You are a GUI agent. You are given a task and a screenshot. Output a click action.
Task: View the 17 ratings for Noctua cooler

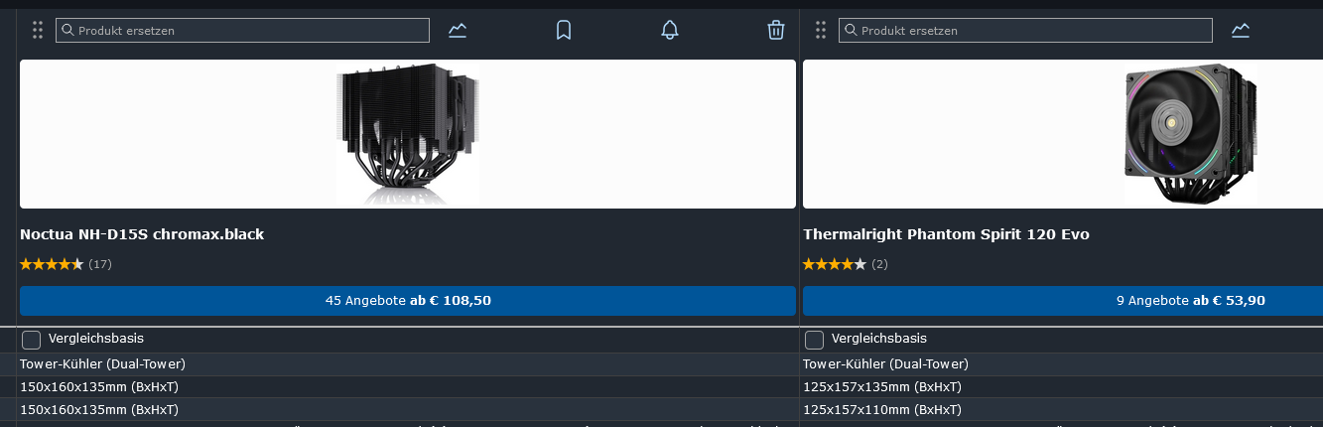pyautogui.click(x=66, y=264)
